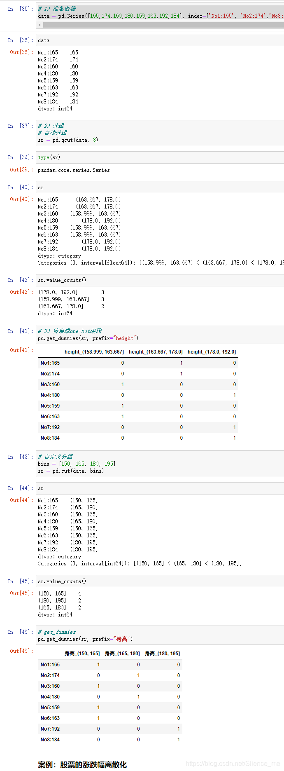Click the bins = [150, 165, 180, 195] line
Viewport: 284px width, 771px height.
(77, 464)
